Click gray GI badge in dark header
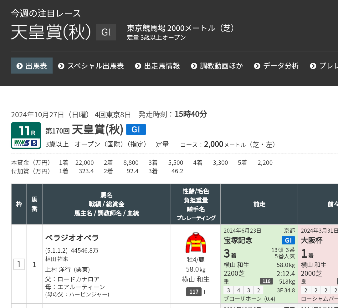 tap(106, 32)
